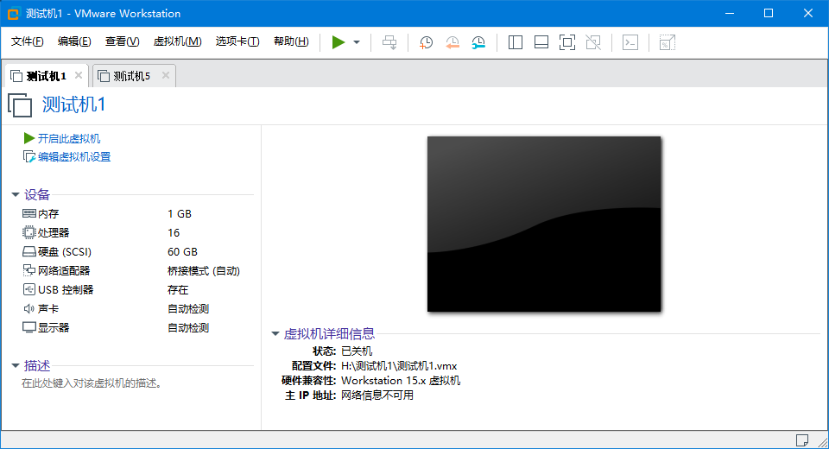Click the description field 在此处键入对该虚拟机的描述
829x449 pixels.
point(92,383)
